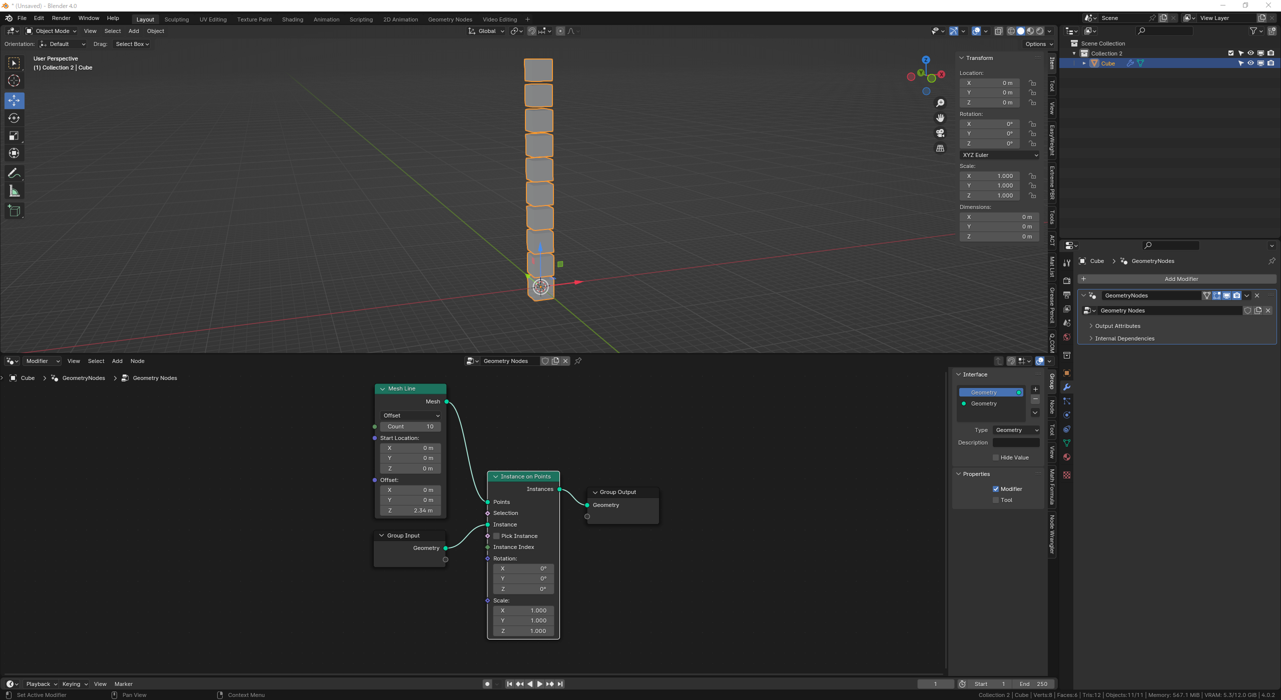The width and height of the screenshot is (1281, 700).
Task: Open the Material properties tab icon
Action: (1067, 457)
